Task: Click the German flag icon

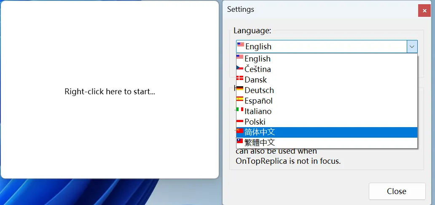Action: point(240,89)
